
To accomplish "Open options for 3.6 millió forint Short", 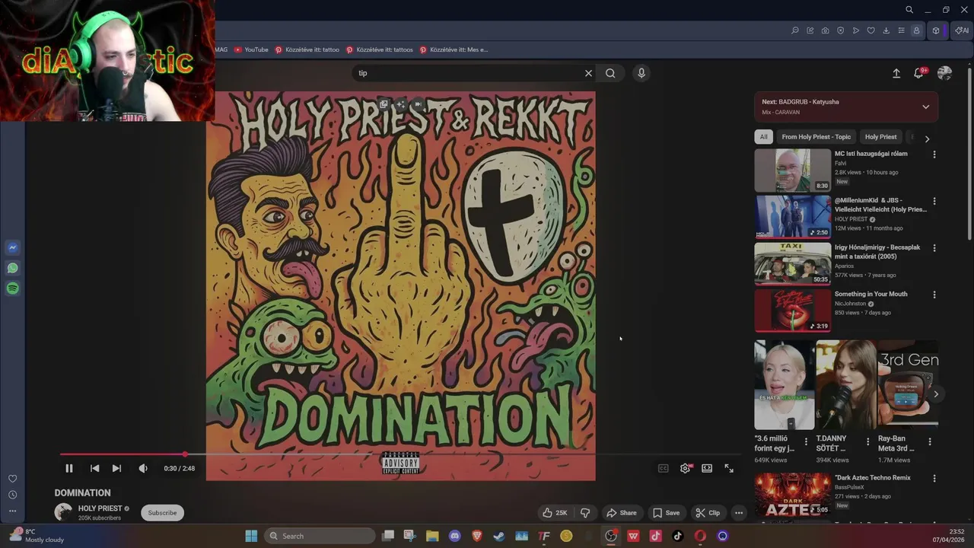I will [x=806, y=441].
